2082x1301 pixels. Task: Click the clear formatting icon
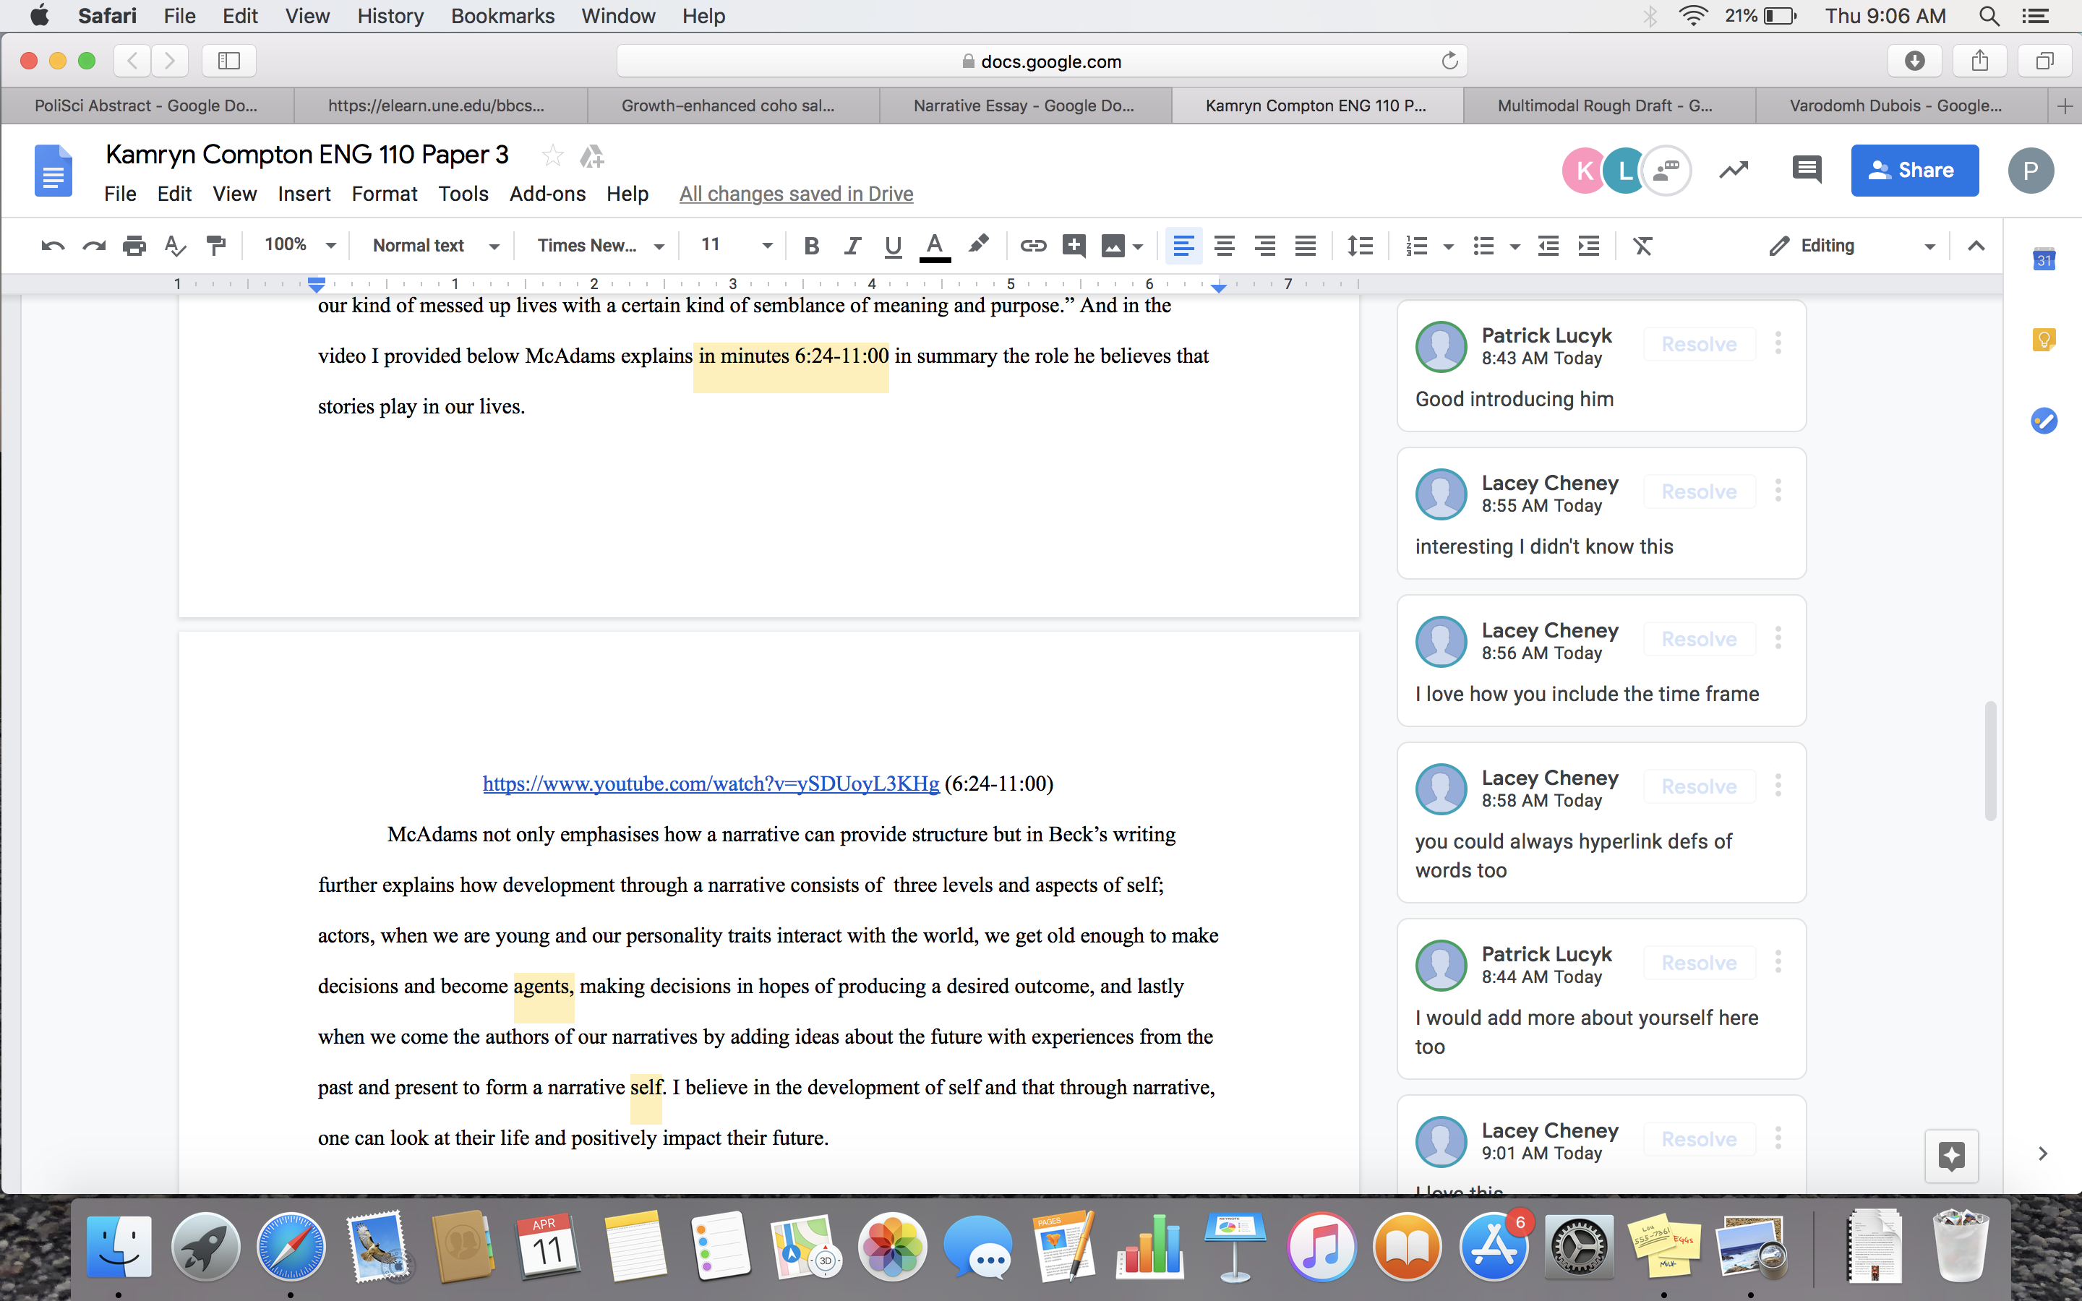tap(1642, 246)
